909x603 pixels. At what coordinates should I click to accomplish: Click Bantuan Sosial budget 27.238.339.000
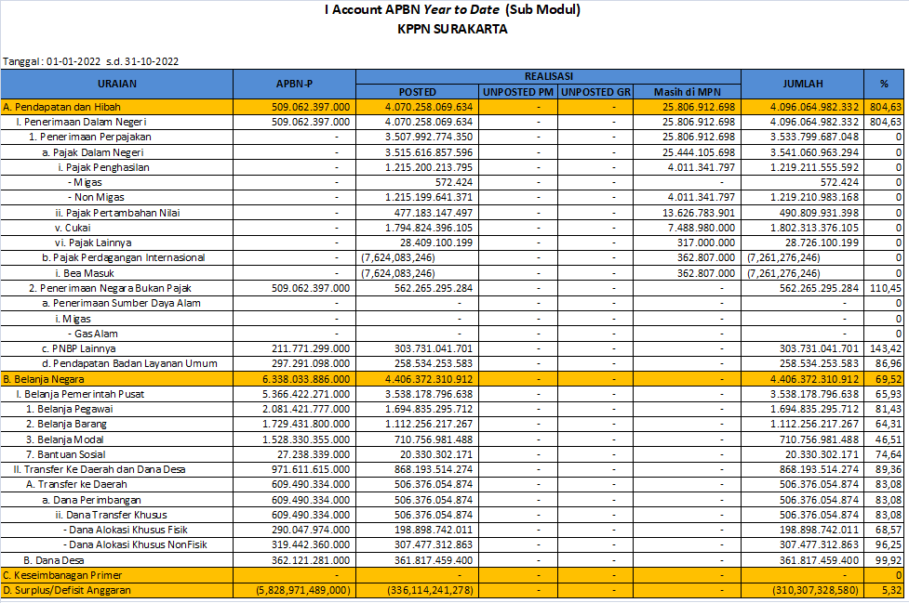(x=314, y=455)
